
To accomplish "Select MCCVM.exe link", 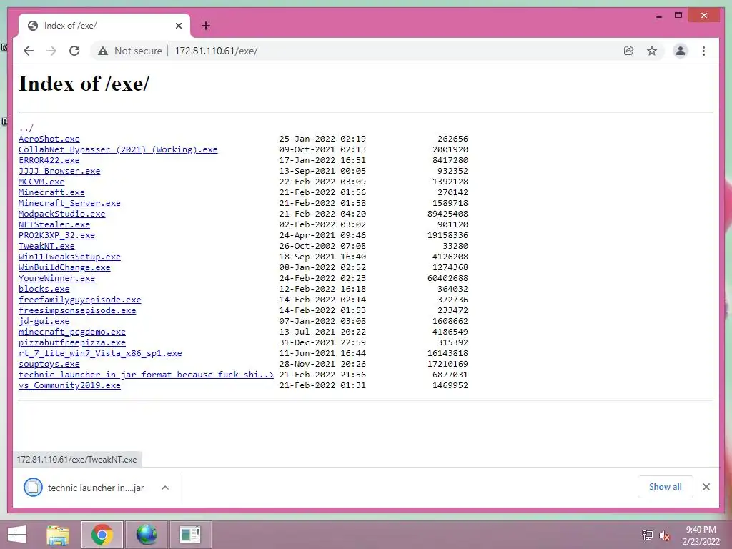I will [x=41, y=182].
